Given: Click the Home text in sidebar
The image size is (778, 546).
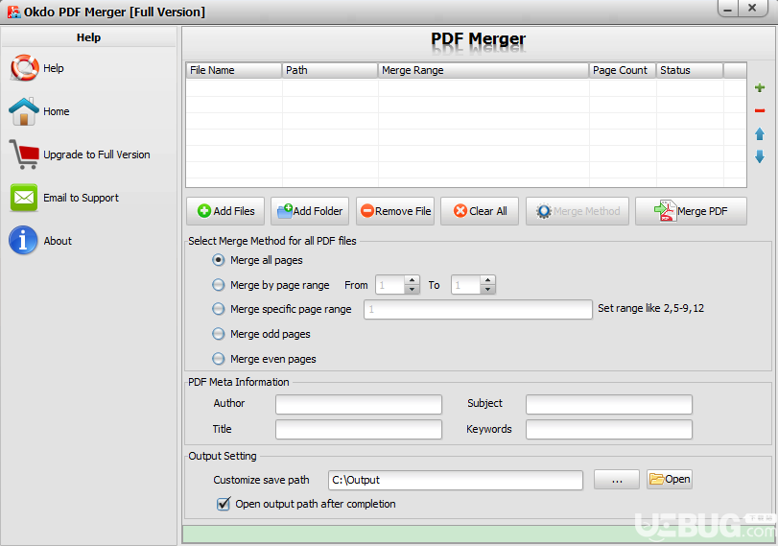Looking at the screenshot, I should (56, 111).
